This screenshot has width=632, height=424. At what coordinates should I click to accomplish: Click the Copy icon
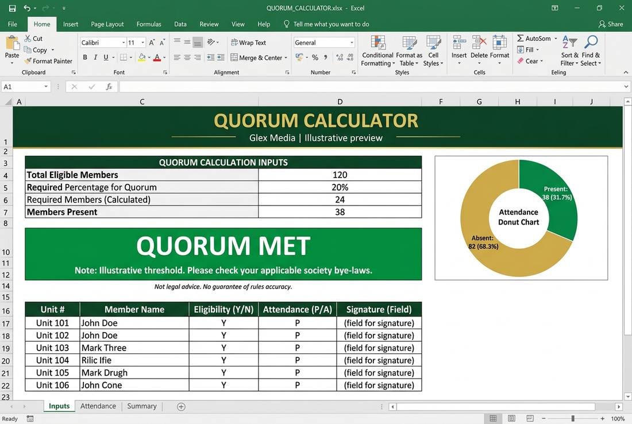(28, 49)
